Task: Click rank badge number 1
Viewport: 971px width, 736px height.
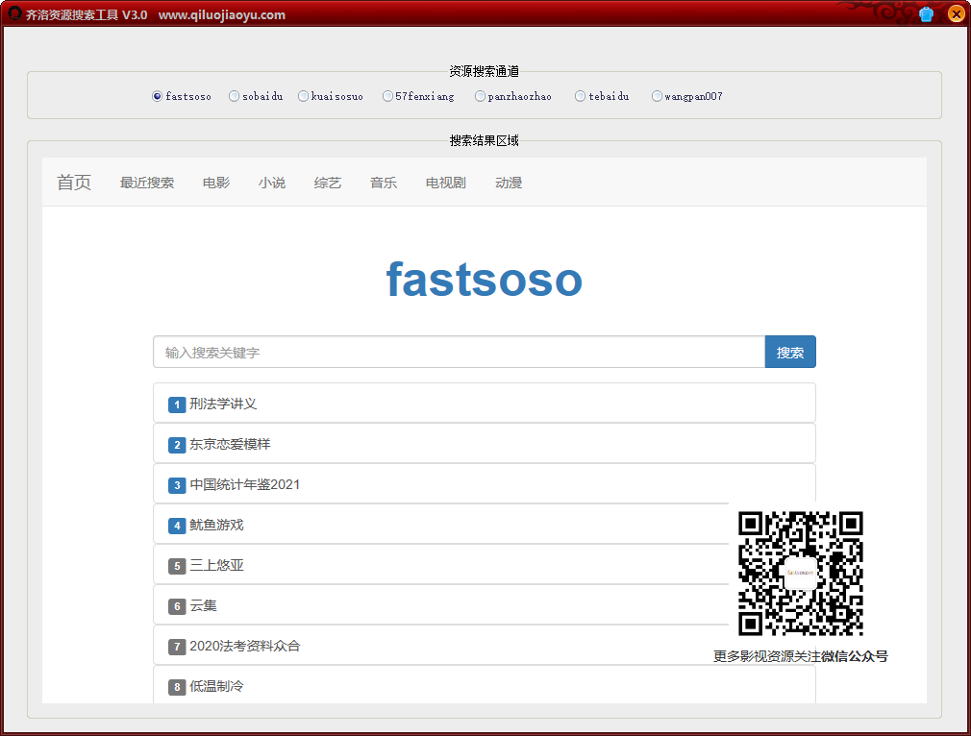Action: [x=177, y=405]
